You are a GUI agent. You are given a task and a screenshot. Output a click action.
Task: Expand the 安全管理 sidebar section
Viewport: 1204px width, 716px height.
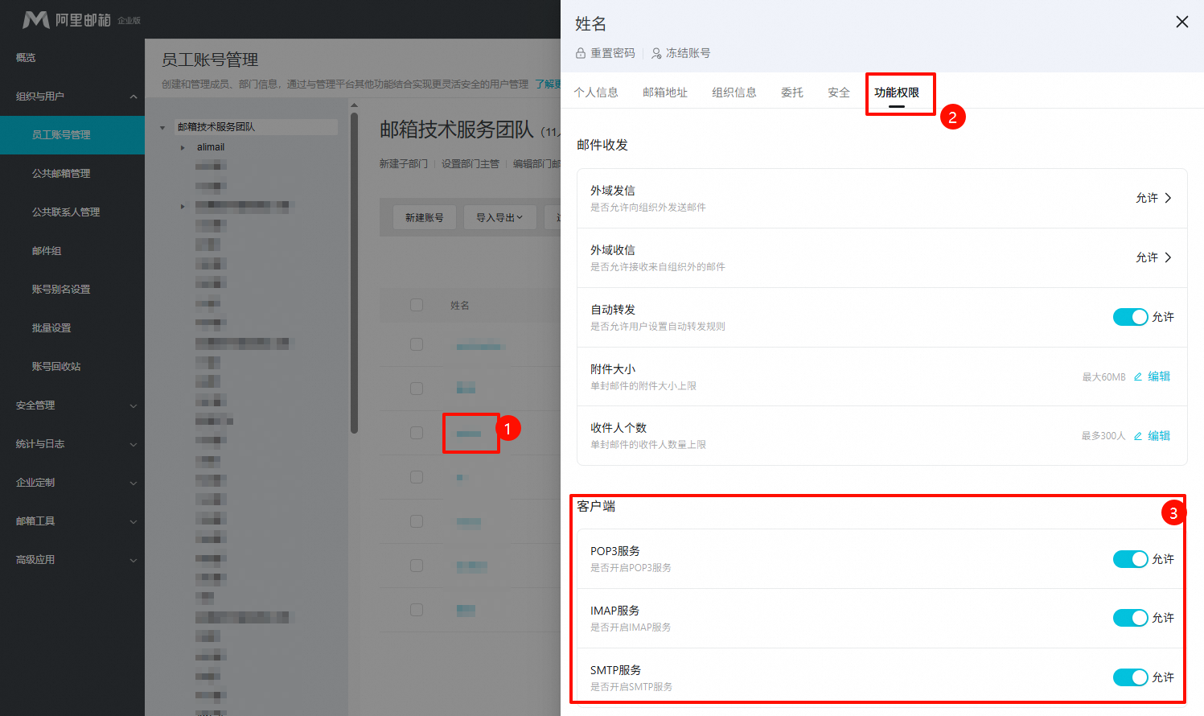coord(134,405)
